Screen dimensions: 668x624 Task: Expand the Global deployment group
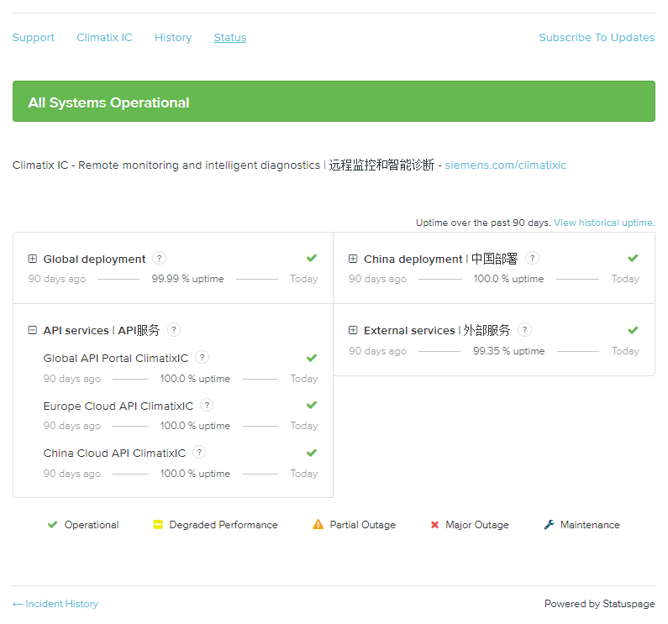[33, 259]
